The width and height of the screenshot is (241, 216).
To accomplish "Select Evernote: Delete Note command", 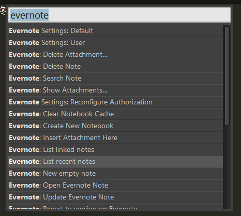I will 115,66.
